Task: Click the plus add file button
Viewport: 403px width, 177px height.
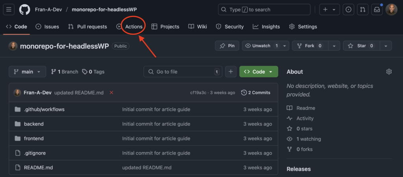Action: pos(231,72)
